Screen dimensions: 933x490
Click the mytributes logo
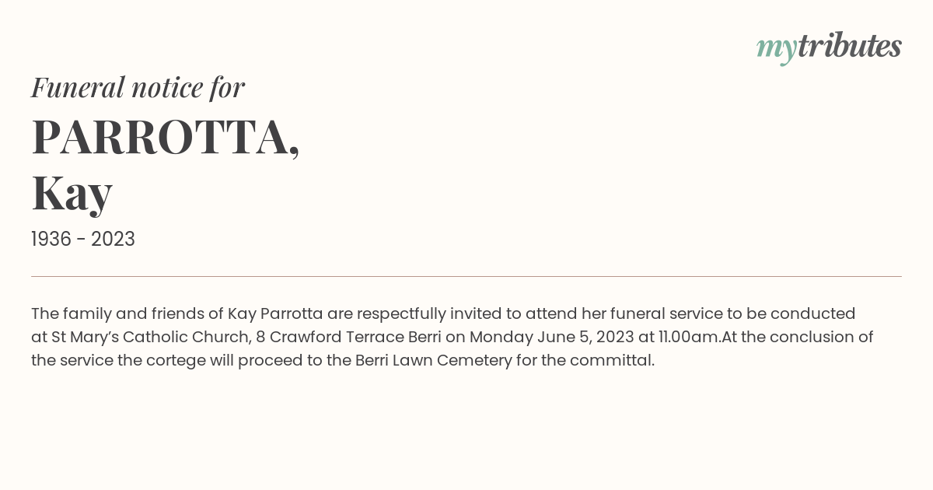coord(829,47)
